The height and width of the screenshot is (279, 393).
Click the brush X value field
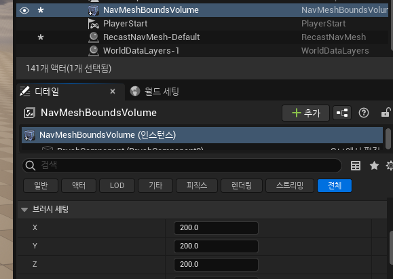click(x=216, y=228)
